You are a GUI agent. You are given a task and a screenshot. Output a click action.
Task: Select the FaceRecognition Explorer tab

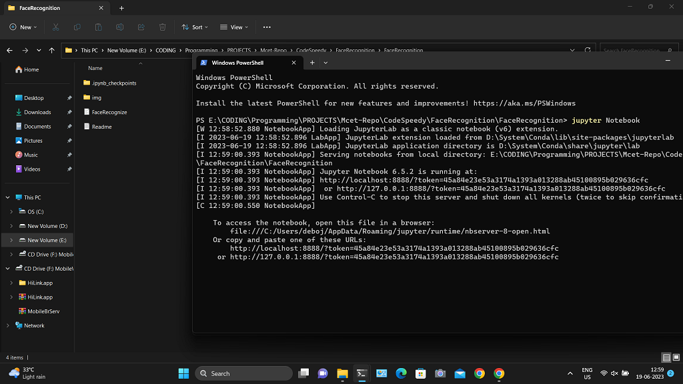click(x=56, y=8)
